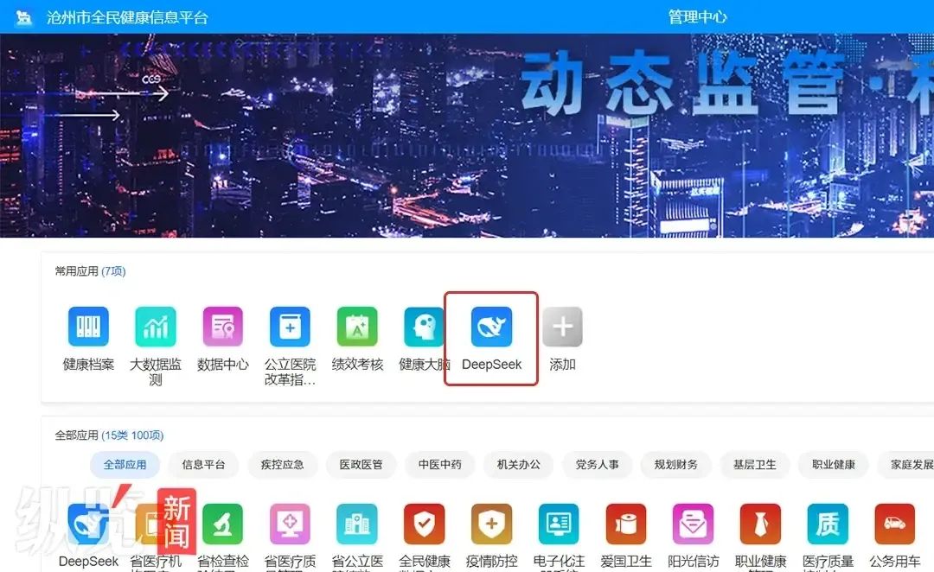This screenshot has height=572, width=934.
Task: Click 管理中心 in the top header
Action: (x=697, y=17)
